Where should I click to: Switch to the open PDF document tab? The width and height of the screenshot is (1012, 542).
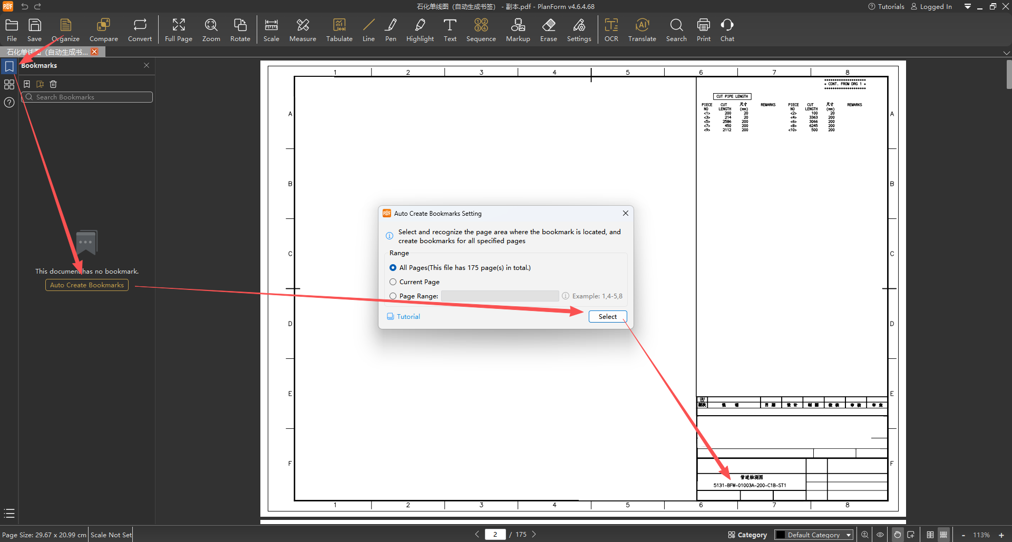[47, 52]
